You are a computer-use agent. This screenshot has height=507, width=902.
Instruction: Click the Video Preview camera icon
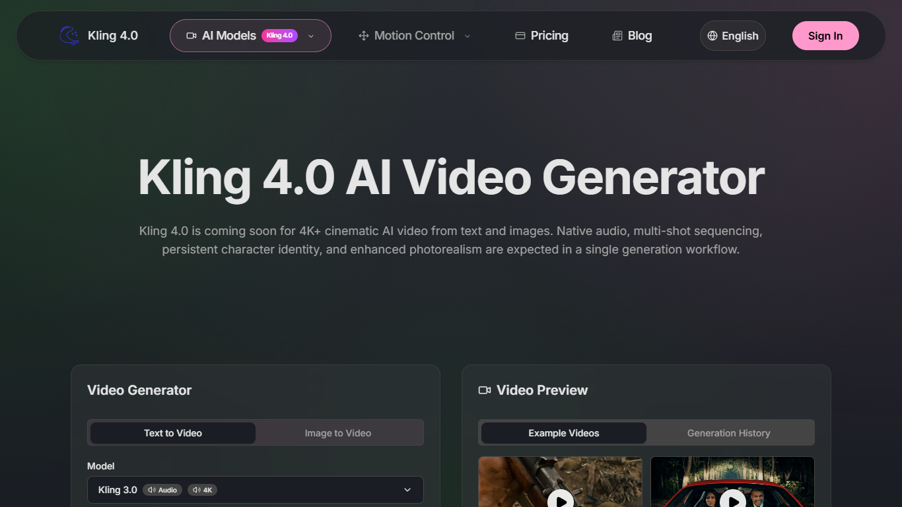pyautogui.click(x=485, y=390)
